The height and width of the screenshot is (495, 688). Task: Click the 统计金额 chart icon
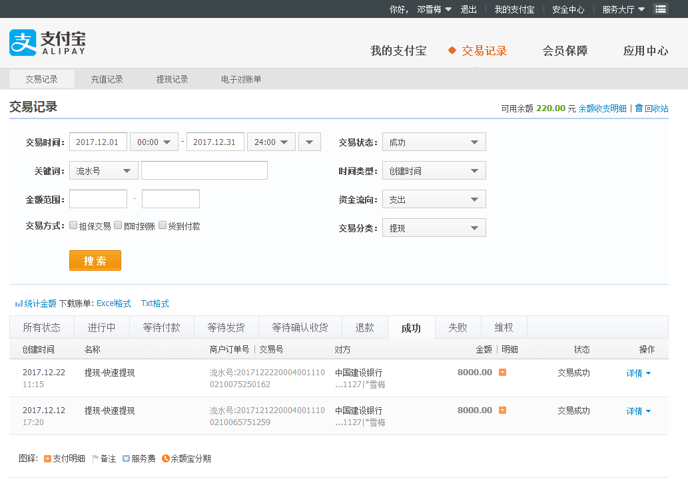click(x=19, y=303)
